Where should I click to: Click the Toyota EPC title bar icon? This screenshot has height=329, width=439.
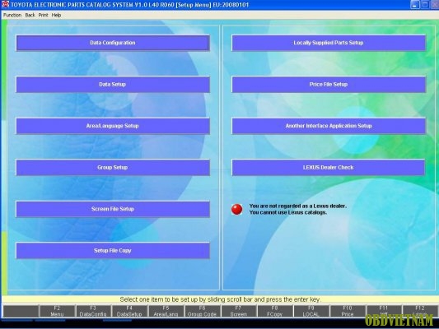(x=5, y=4)
